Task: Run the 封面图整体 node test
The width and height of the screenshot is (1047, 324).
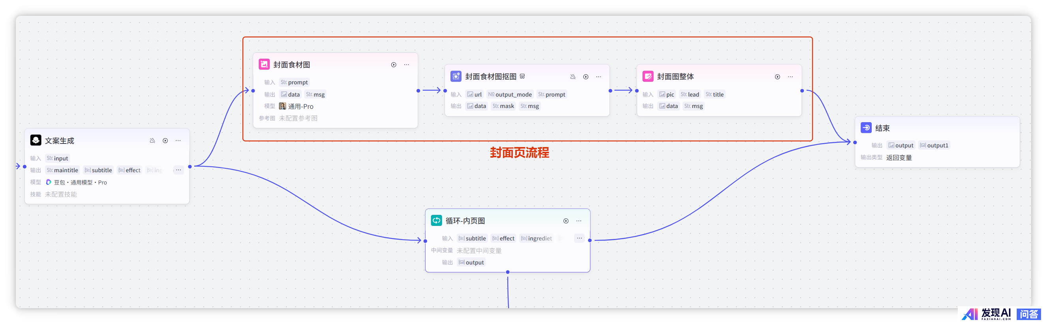Action: tap(777, 77)
